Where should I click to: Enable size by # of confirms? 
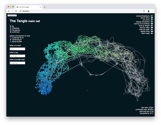tap(152, 24)
